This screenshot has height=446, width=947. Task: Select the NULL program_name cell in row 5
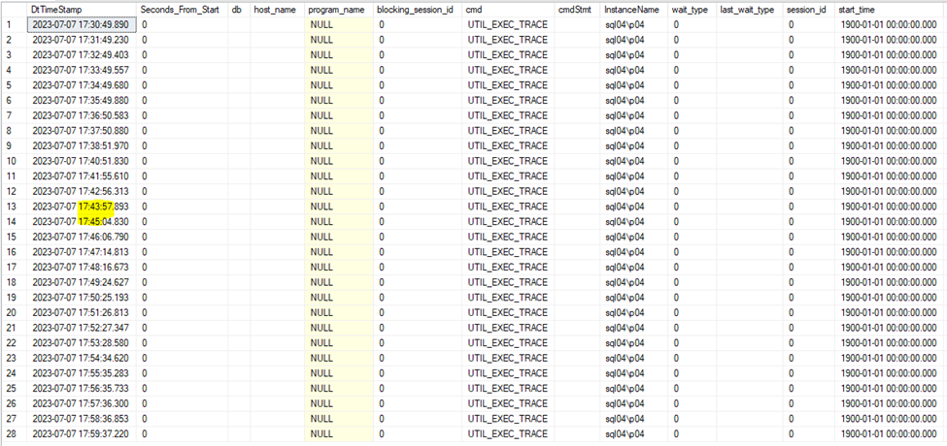321,84
